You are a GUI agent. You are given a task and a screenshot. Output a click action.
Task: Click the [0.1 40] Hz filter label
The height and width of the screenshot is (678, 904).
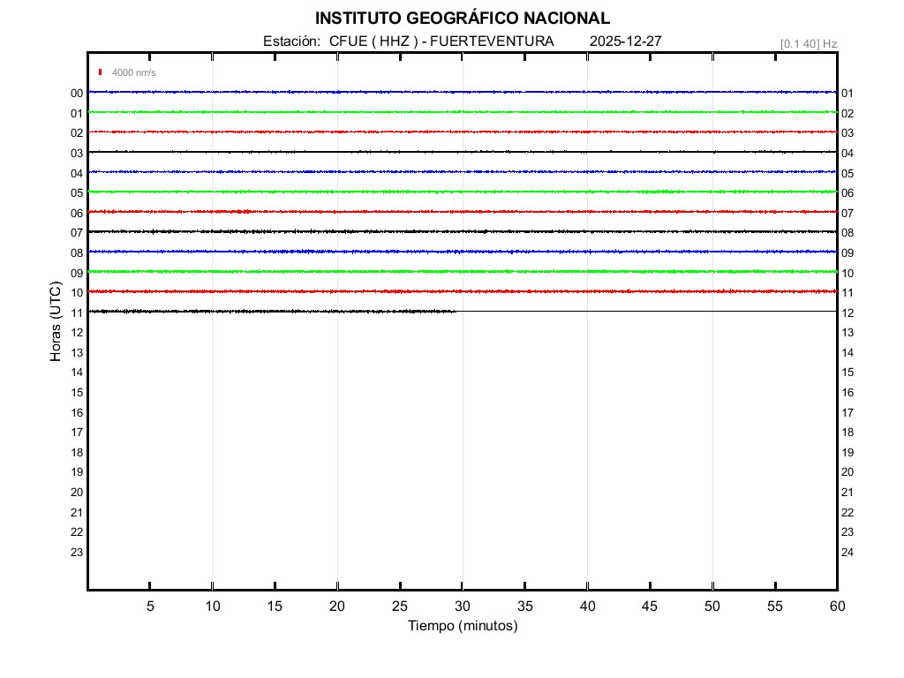[x=808, y=43]
